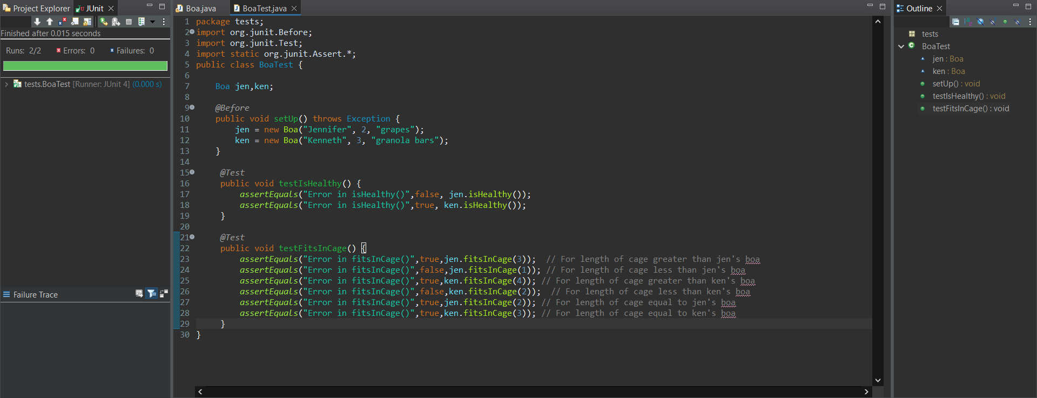The image size is (1037, 398).
Task: Switch to the Boa.java editor tab
Action: tap(196, 8)
